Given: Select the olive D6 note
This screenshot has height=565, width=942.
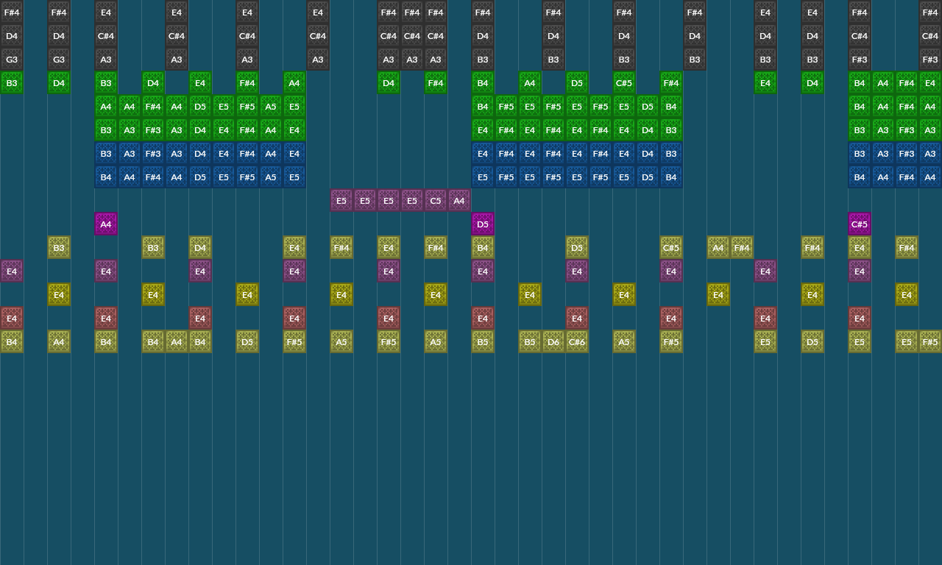Looking at the screenshot, I should tap(553, 341).
